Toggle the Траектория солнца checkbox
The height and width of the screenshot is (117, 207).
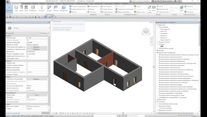pyautogui.click(x=27, y=58)
